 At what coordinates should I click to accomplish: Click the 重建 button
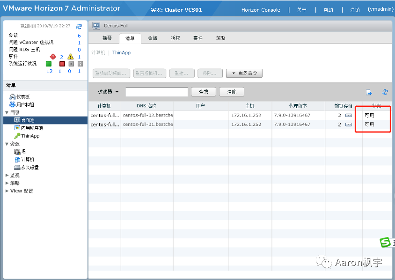(182, 74)
